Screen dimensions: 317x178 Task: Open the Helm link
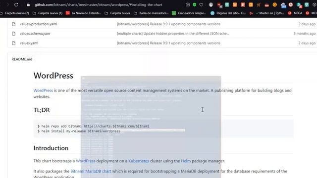[186, 161]
